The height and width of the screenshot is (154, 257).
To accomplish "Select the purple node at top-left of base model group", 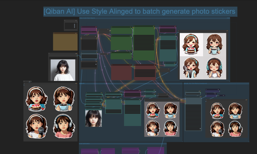I will point(89,30).
